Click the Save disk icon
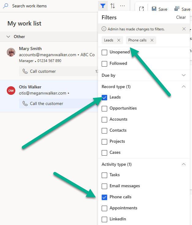The image size is (192, 225). (154, 9)
